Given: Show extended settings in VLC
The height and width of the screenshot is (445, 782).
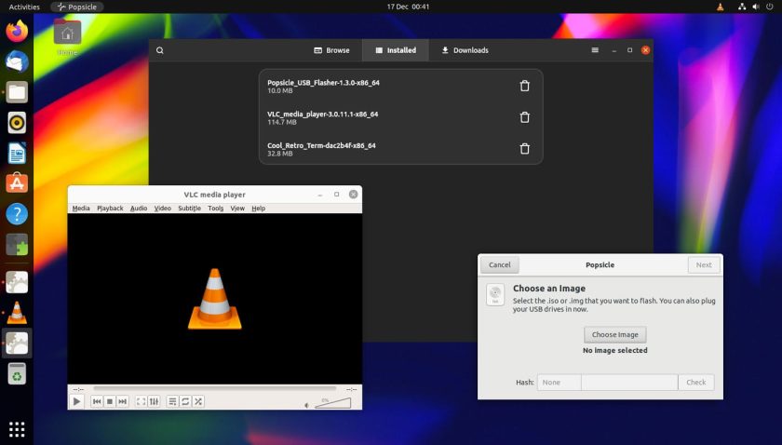Looking at the screenshot, I should click(x=155, y=401).
